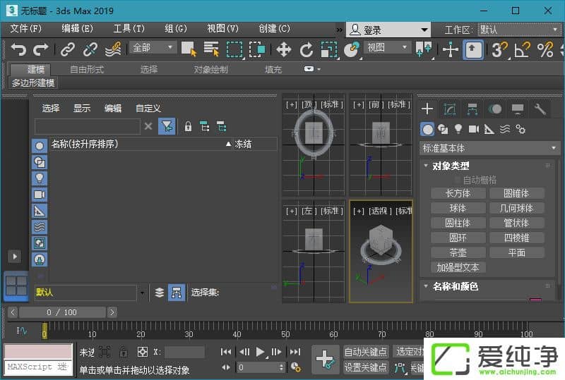Open the 标准基本体 object type dropdown
This screenshot has height=380, width=565.
pos(489,148)
